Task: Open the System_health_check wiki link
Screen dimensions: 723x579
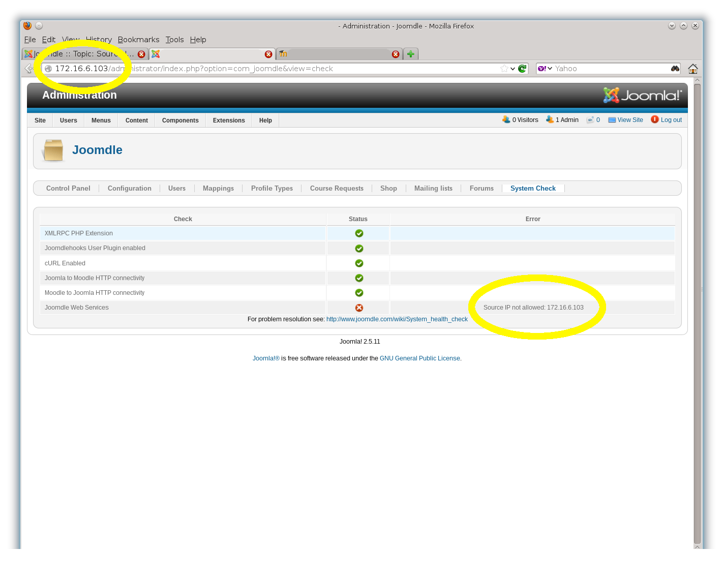Action: coord(397,319)
